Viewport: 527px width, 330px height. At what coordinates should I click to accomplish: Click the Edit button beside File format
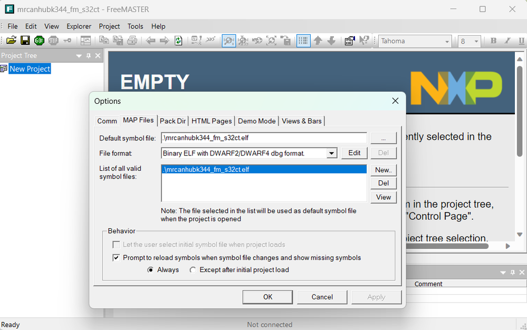point(354,153)
